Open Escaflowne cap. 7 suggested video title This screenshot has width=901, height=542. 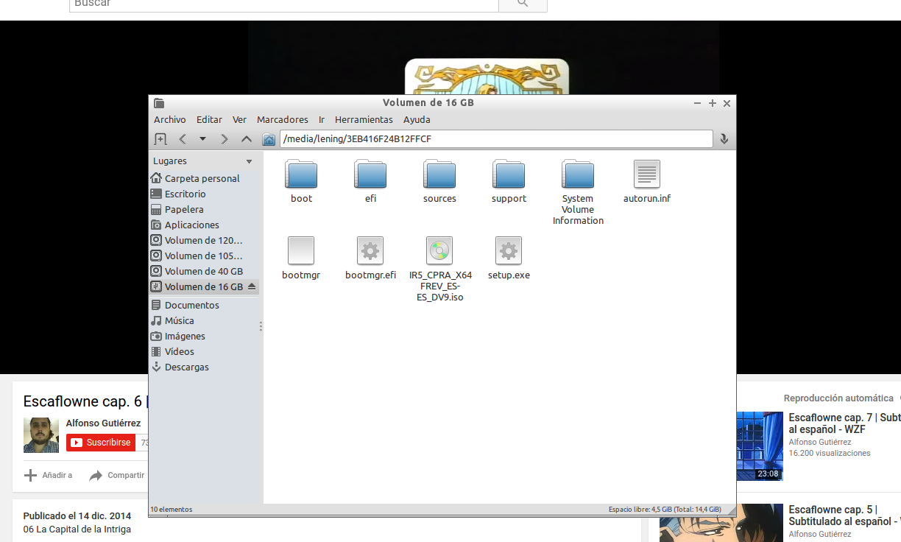pos(844,423)
